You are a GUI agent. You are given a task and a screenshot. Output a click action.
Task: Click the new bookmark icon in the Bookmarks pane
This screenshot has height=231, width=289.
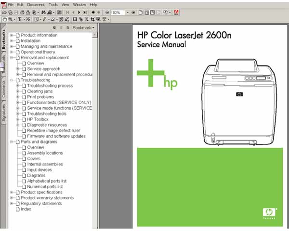tap(54, 28)
